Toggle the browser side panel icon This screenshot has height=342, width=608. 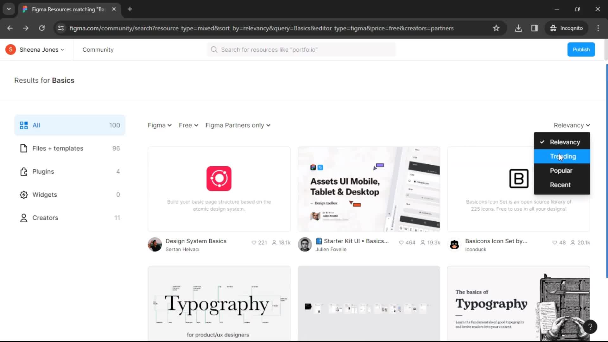(x=535, y=28)
